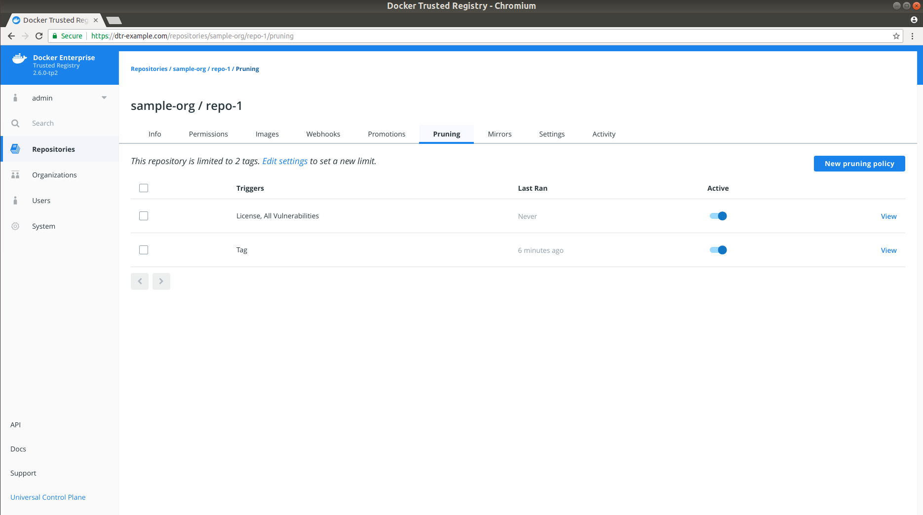The width and height of the screenshot is (923, 515).
Task: Click the search magnifier icon
Action: click(x=15, y=123)
